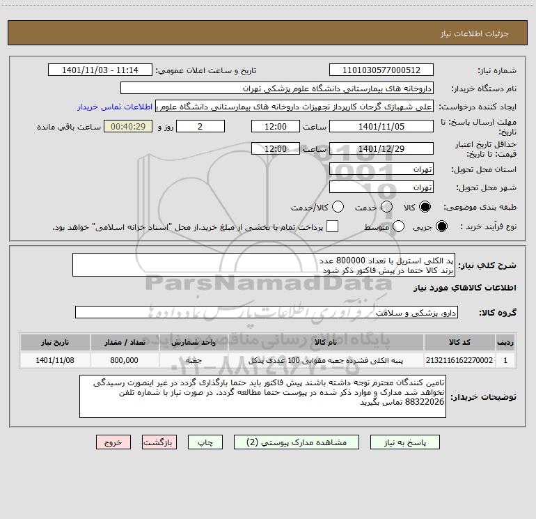Click the واحد شمارش column header
Image resolution: width=536 pixels, height=519 pixels.
point(194,343)
